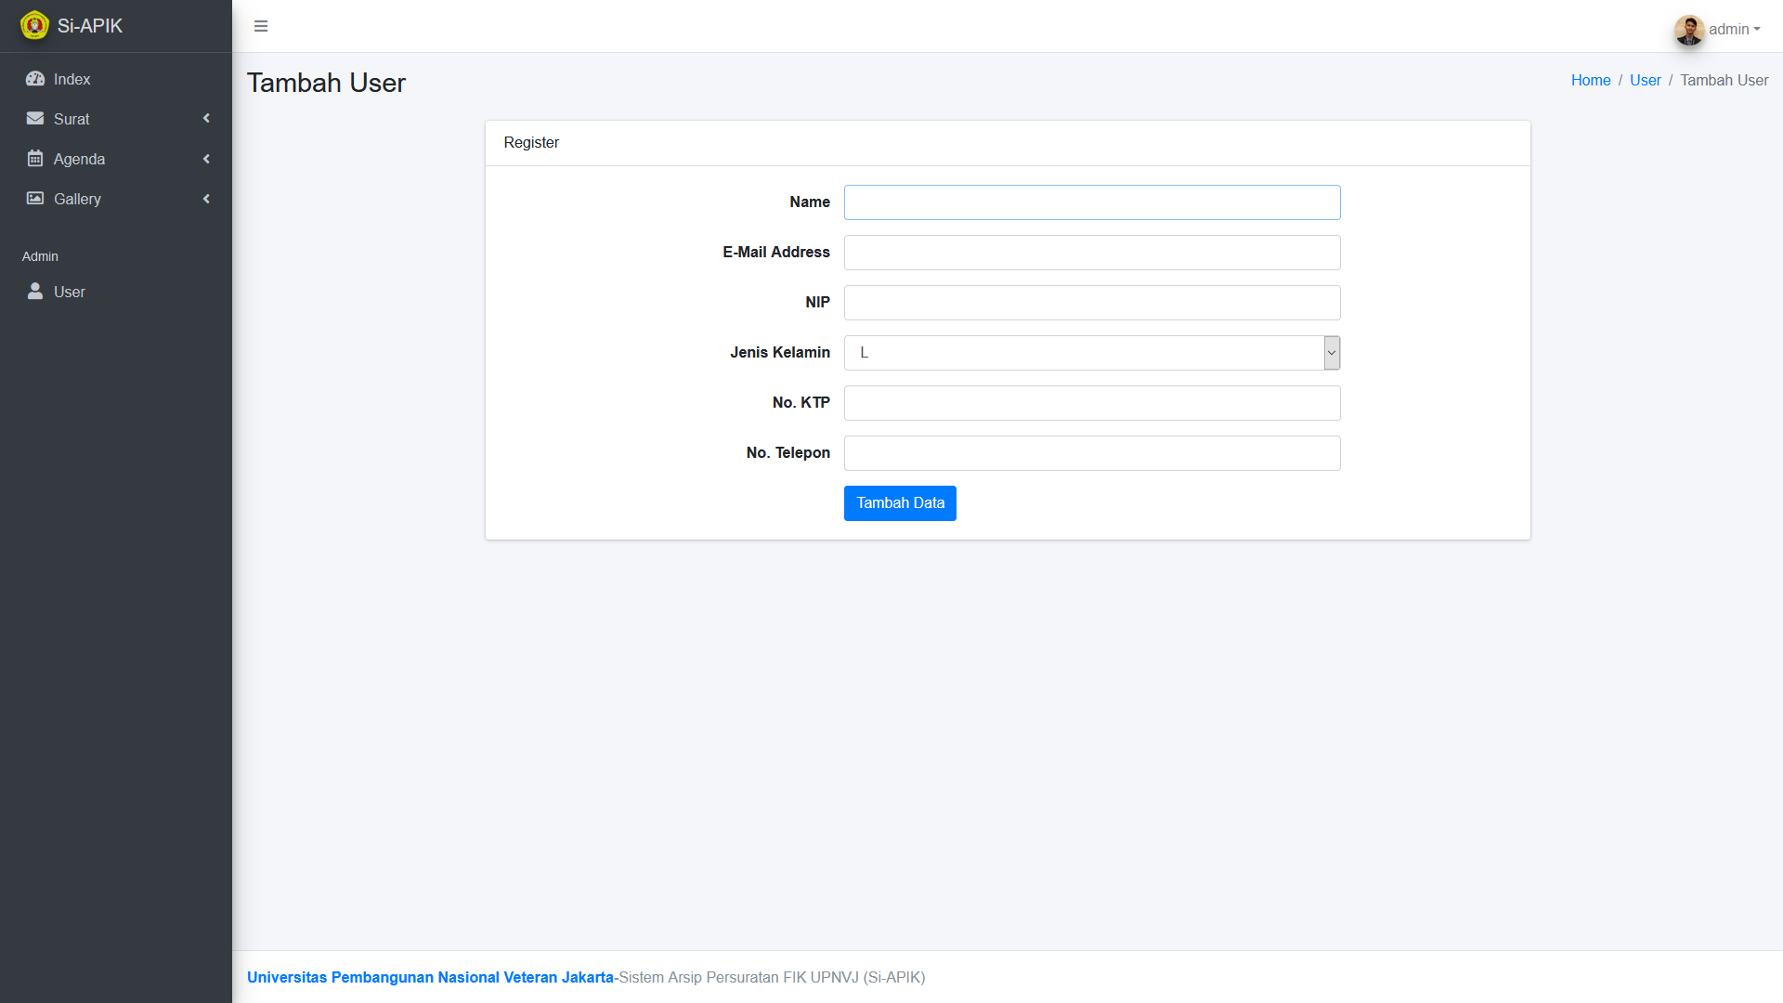Click inside the E-Mail Address input field
1783x1003 pixels.
tap(1091, 252)
